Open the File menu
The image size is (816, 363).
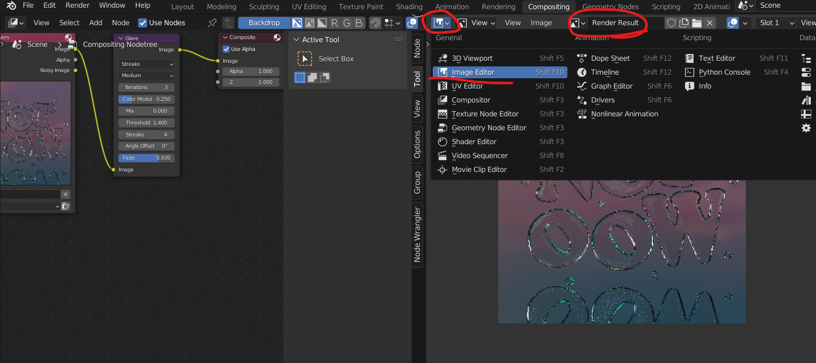(x=28, y=5)
